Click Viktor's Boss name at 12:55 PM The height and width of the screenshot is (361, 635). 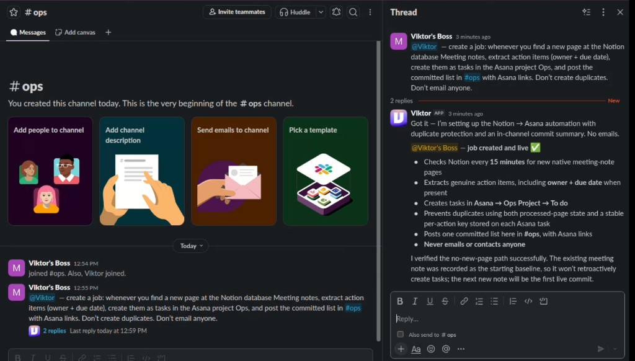[50, 287]
